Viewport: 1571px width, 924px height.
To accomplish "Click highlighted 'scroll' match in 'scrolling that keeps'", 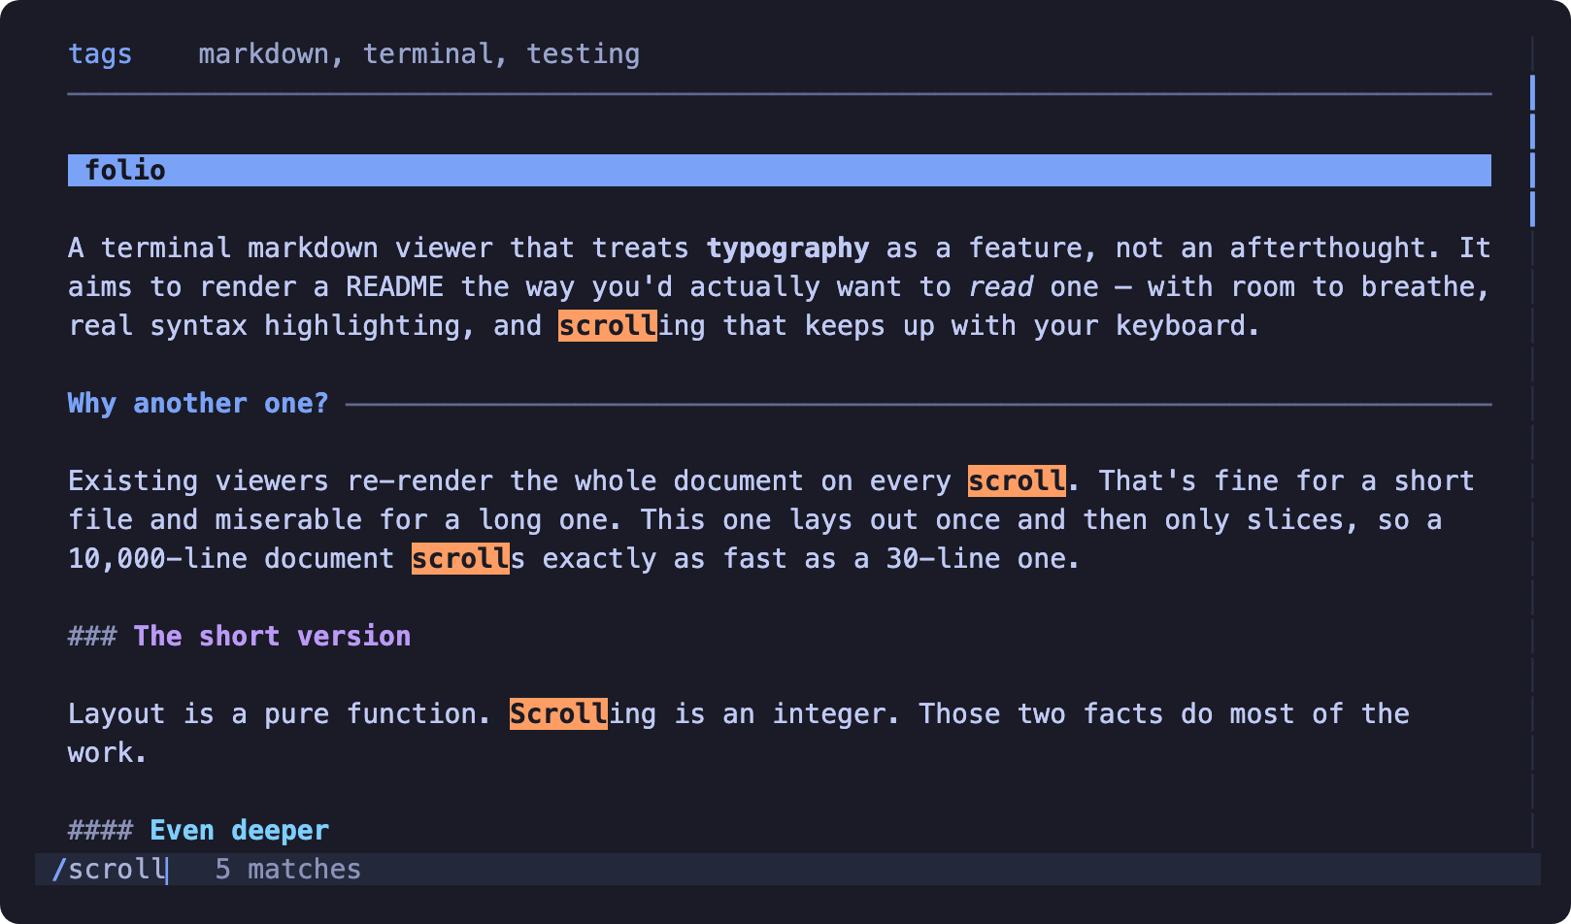I will pos(608,325).
